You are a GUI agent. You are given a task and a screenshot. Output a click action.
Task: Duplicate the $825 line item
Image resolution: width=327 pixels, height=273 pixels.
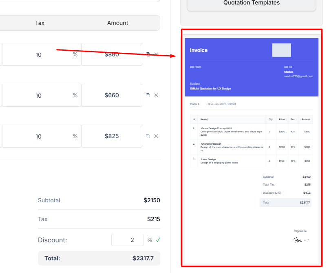tap(148, 136)
